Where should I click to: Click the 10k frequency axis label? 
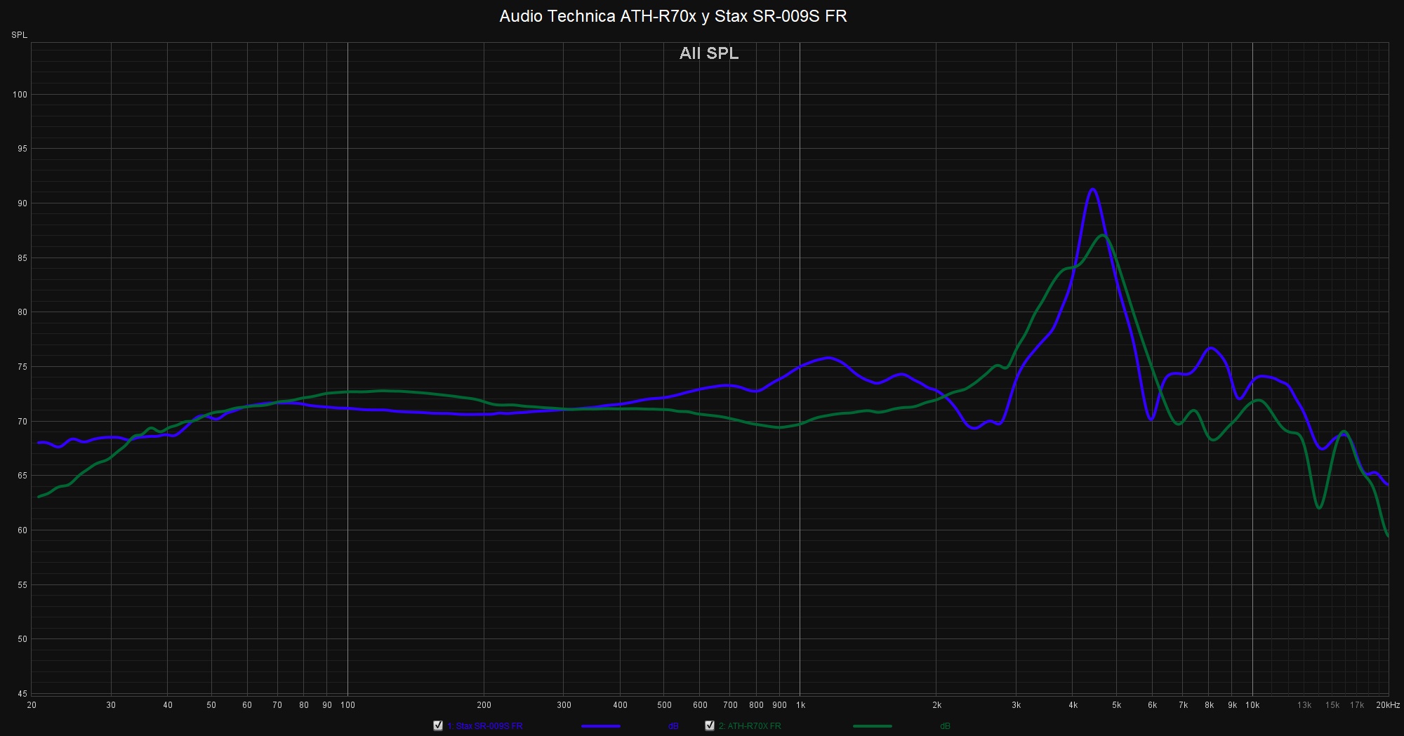tap(1252, 705)
